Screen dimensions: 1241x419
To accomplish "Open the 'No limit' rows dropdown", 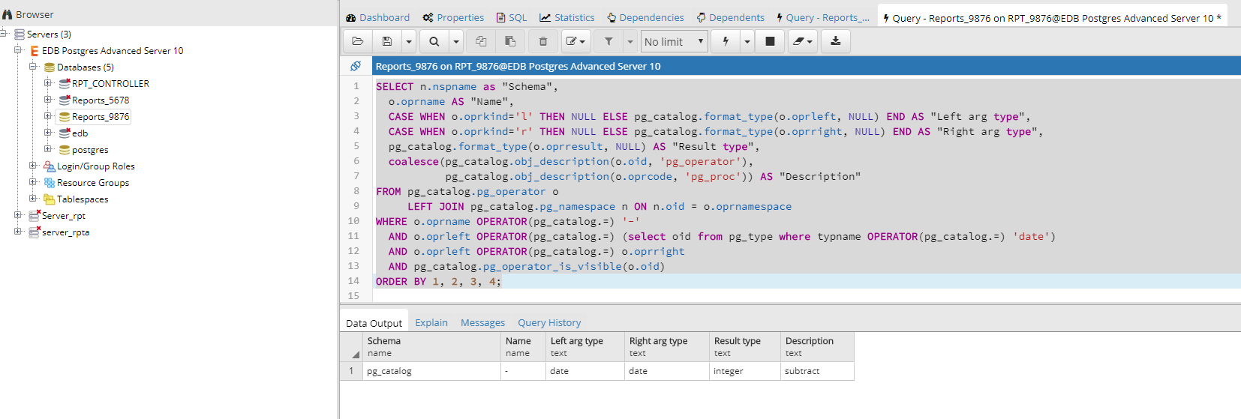I will pyautogui.click(x=674, y=41).
